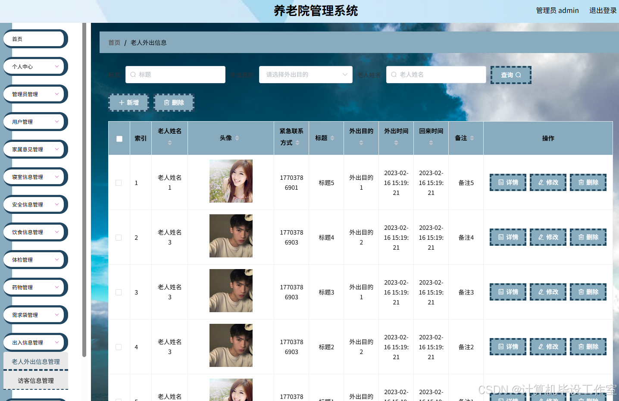
Task: Check the checkbox for row index 3
Action: coord(119,292)
